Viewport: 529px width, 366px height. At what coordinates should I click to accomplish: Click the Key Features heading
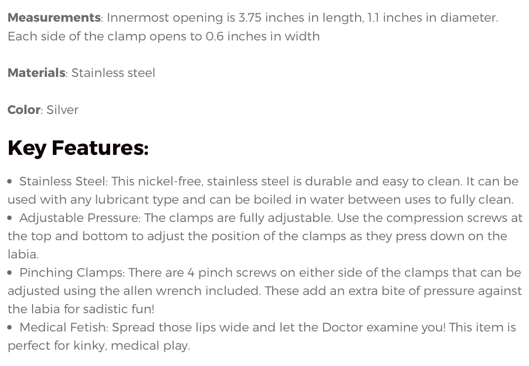(78, 148)
